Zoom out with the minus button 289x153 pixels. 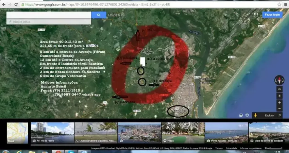point(279,109)
